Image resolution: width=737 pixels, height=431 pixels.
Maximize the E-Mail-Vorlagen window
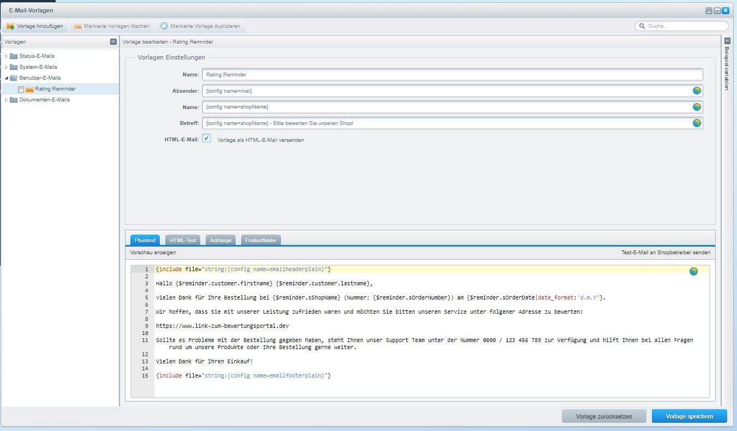tap(717, 10)
